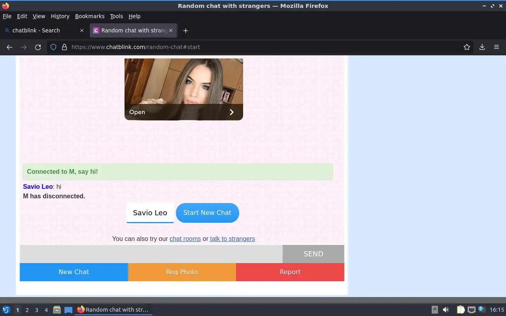This screenshot has width=506, height=316.
Task: Click the update notification tray icon
Action: point(481,309)
